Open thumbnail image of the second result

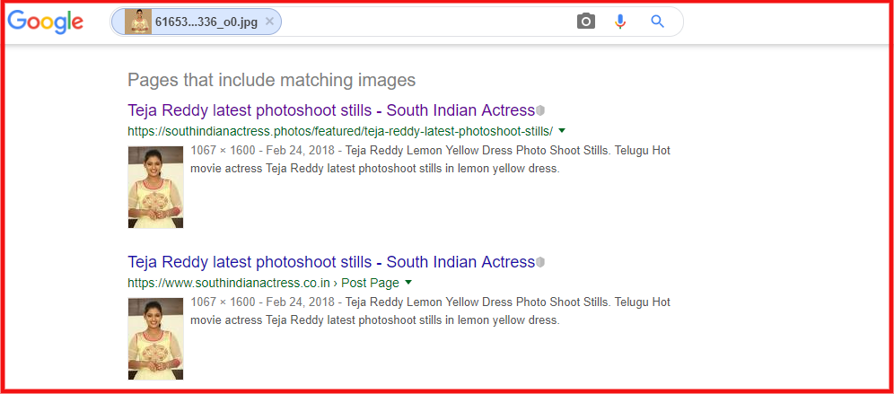point(155,338)
